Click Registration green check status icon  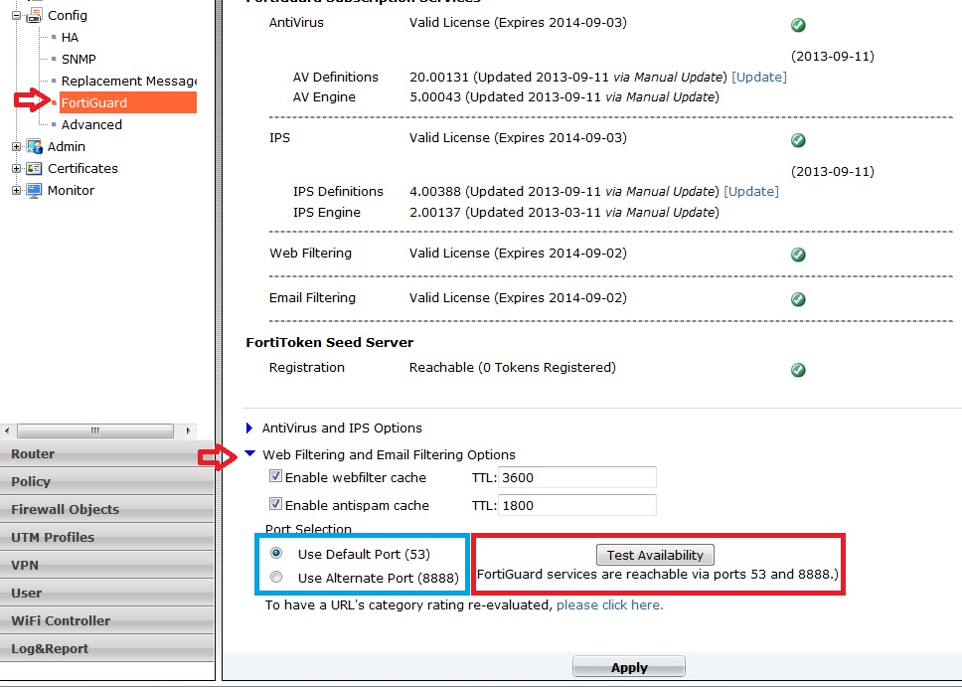tap(798, 370)
